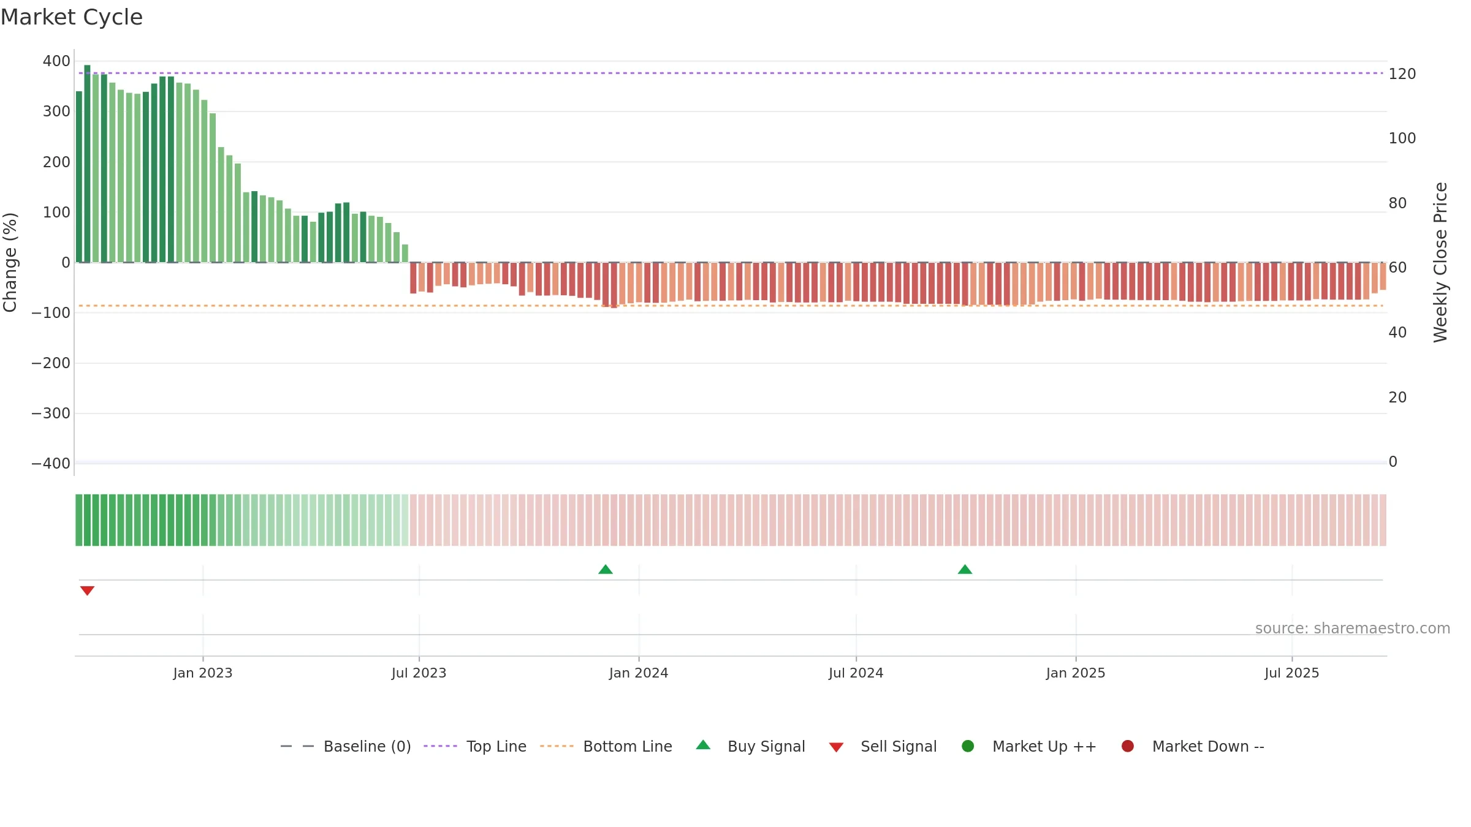Viewport: 1471px width, 827px height.
Task: Click the Market Down -- legend label
Action: [1208, 746]
